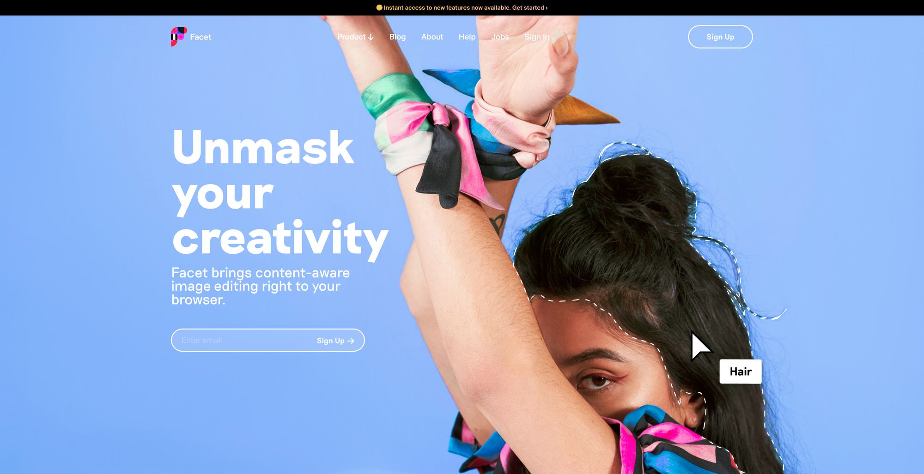Click Sign In in the navigation
The height and width of the screenshot is (474, 924).
tap(537, 37)
